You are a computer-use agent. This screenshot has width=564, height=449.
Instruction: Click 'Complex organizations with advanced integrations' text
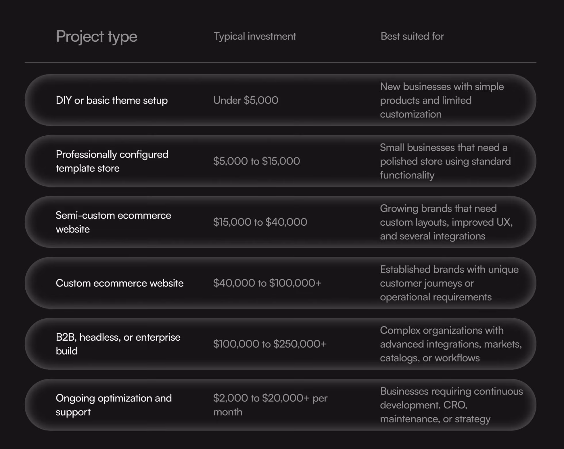coord(451,344)
